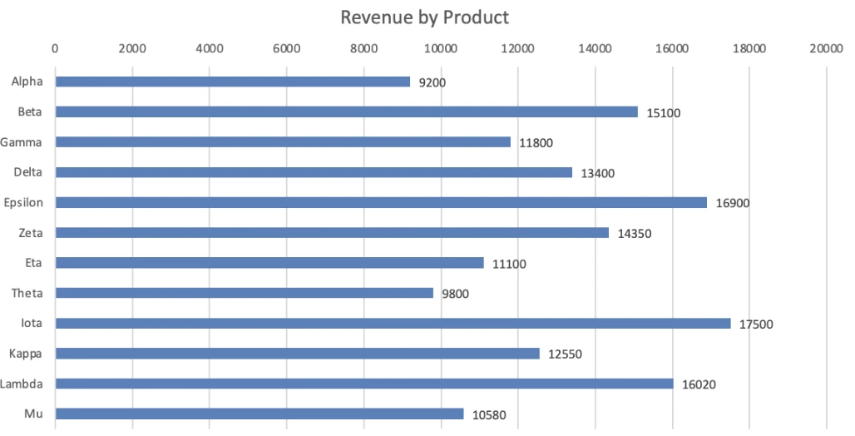Click the 14350 data label
855x436 pixels.
tap(635, 234)
